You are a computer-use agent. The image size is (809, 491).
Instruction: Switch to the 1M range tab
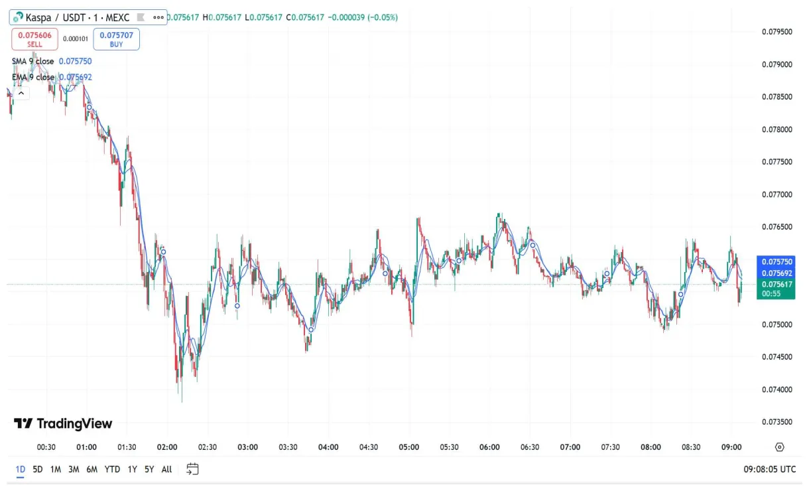[x=55, y=469]
